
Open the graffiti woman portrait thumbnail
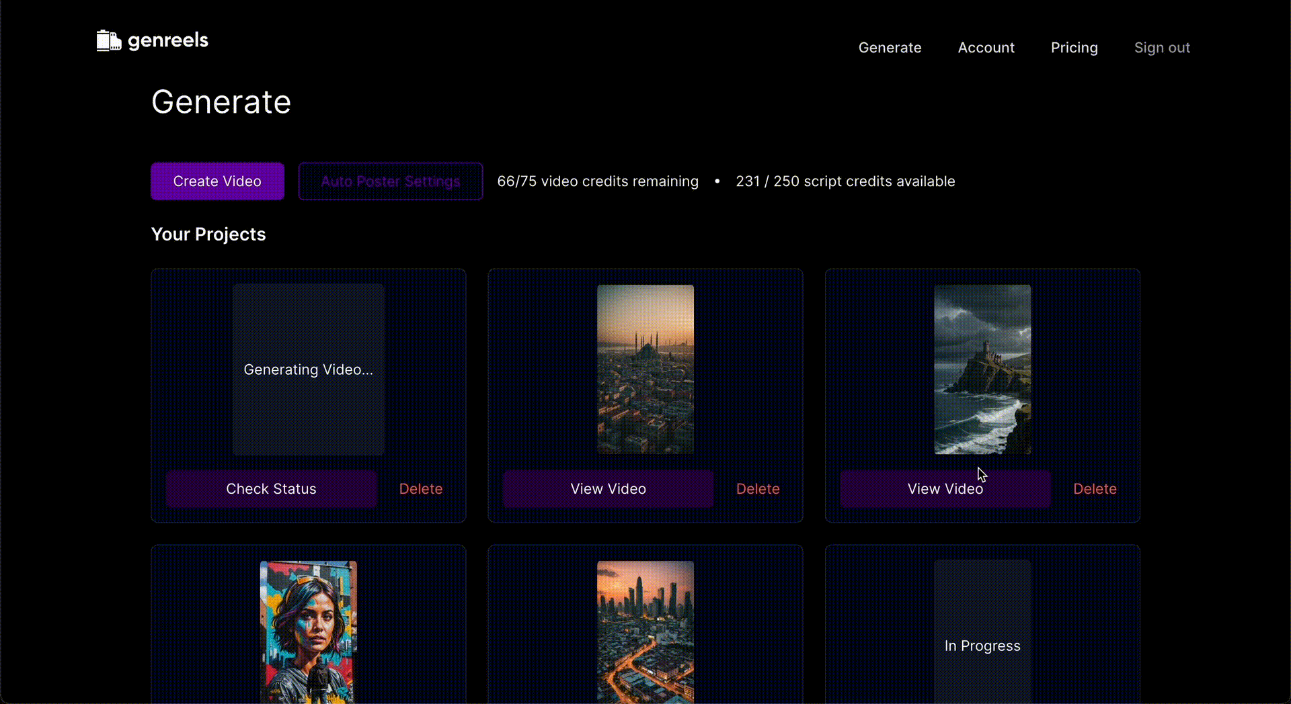309,631
